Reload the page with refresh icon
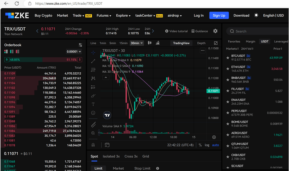 [17, 3]
